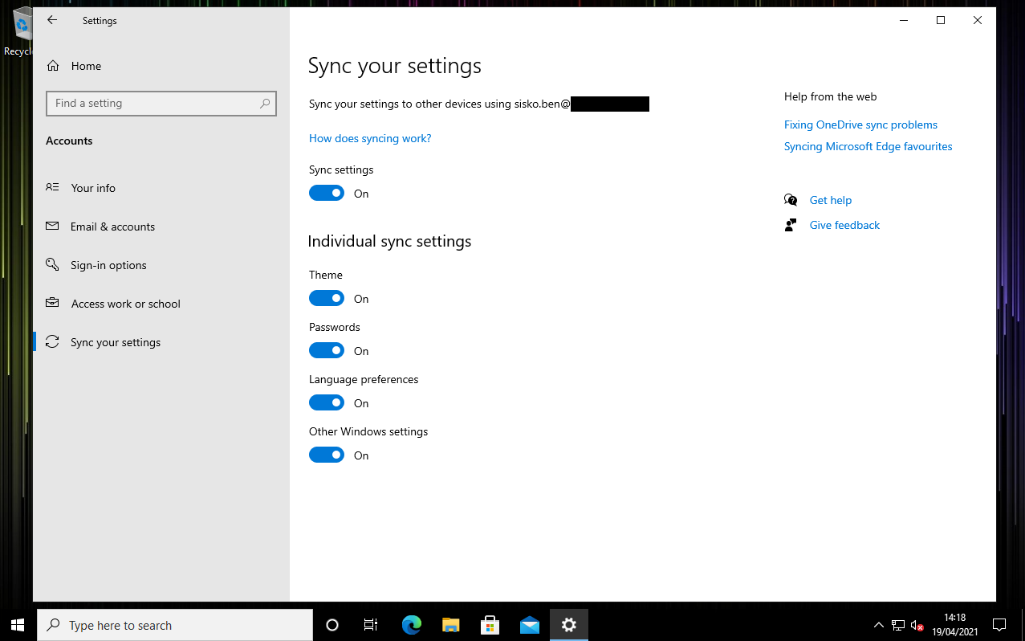The image size is (1025, 641).
Task: Click the Give feedback link
Action: pyautogui.click(x=844, y=225)
